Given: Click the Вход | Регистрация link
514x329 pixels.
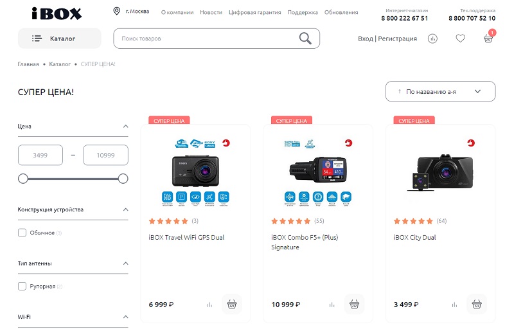Looking at the screenshot, I should point(387,39).
